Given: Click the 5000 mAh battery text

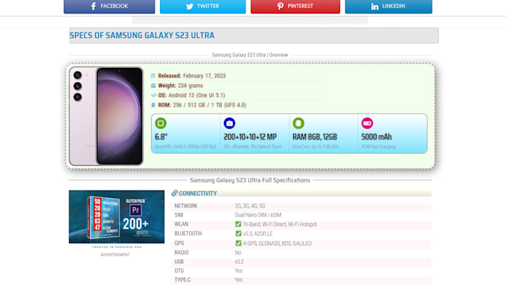Looking at the screenshot, I should tap(377, 137).
